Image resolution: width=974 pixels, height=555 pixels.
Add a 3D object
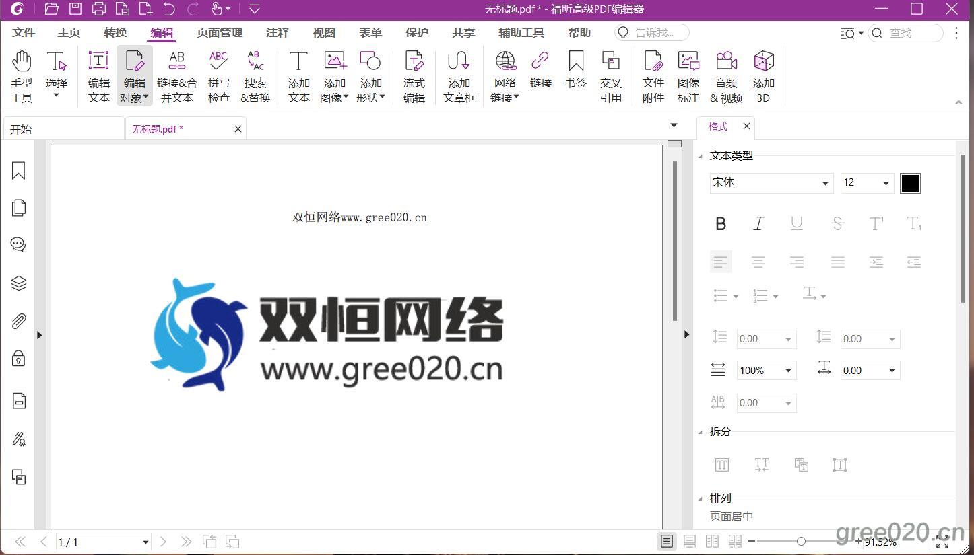763,76
